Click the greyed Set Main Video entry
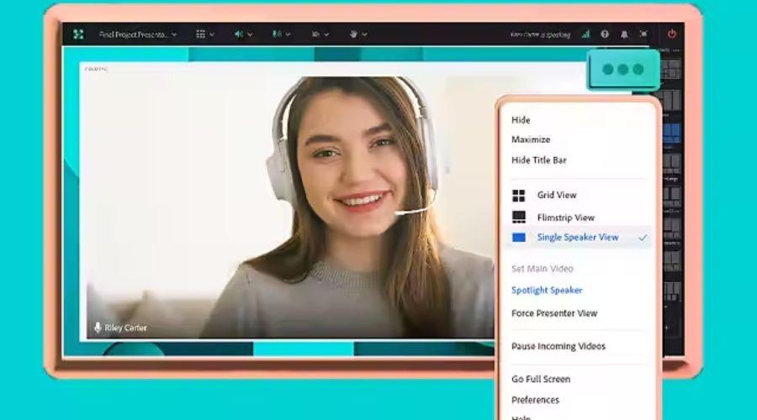The height and width of the screenshot is (420, 757). click(543, 269)
